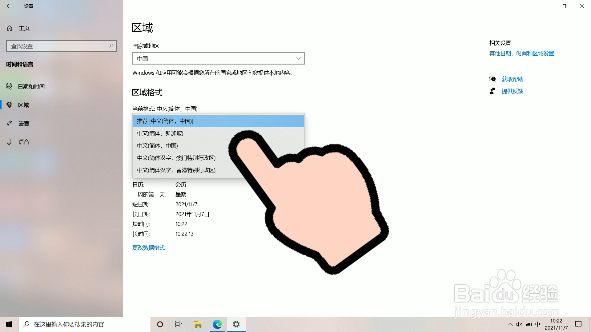Click the 短日期 value 2021/11/7
591x332 pixels.
point(187,204)
